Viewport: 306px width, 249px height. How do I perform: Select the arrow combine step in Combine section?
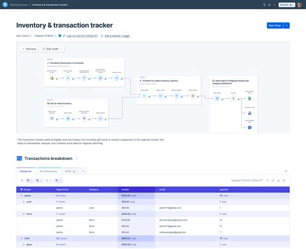point(144,96)
